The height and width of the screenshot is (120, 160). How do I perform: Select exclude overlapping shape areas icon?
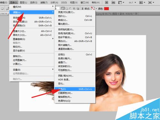(78, 9)
